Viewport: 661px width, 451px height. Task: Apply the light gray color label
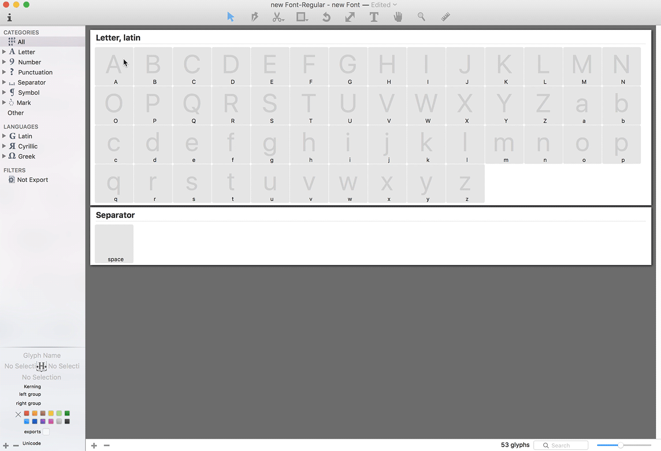click(59, 421)
